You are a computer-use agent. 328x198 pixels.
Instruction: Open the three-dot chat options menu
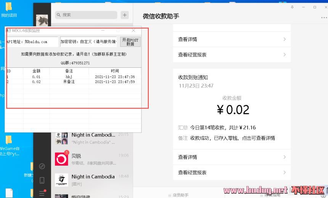click(x=324, y=18)
